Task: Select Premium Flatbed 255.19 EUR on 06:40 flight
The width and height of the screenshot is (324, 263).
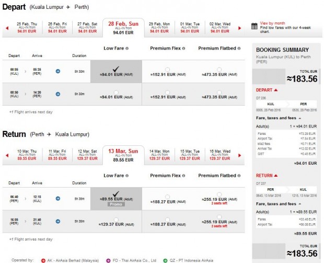Action: pyautogui.click(x=219, y=195)
